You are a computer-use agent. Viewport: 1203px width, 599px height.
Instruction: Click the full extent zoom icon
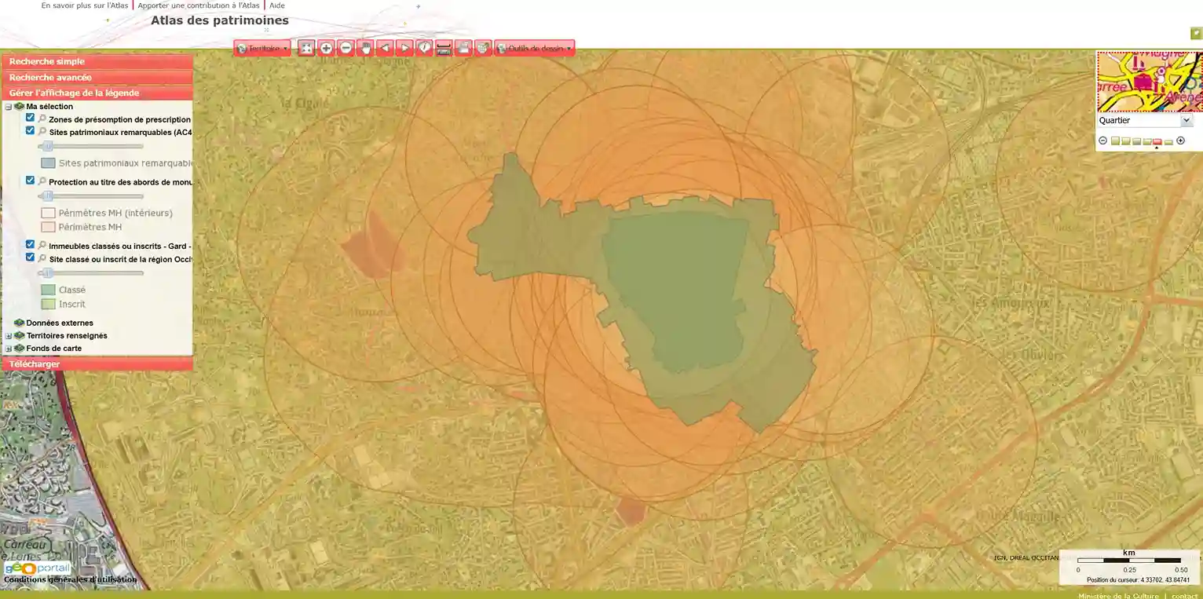pos(306,48)
